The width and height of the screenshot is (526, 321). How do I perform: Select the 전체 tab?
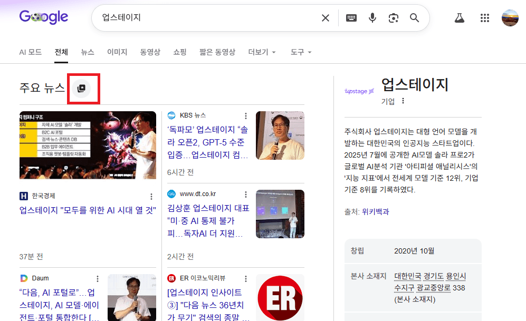pos(61,52)
